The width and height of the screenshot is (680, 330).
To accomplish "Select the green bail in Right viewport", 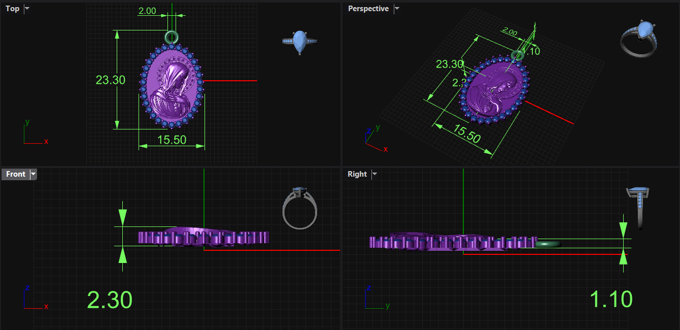I will (548, 244).
